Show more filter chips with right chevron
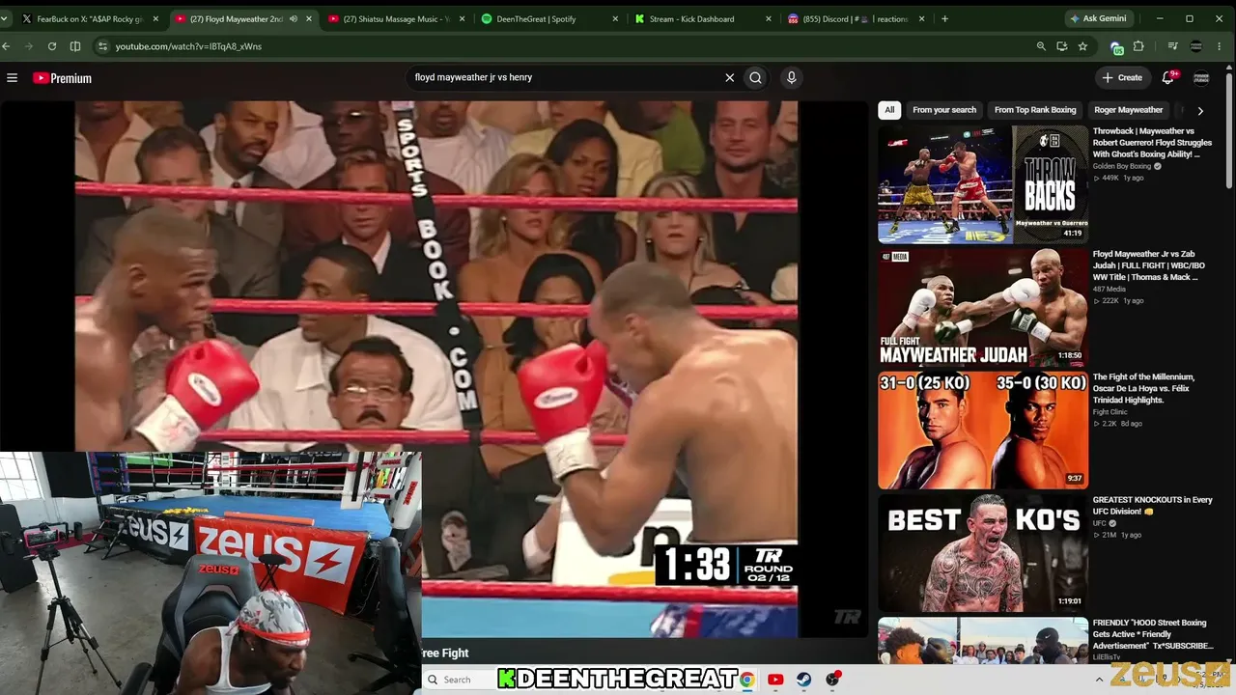 pyautogui.click(x=1200, y=110)
